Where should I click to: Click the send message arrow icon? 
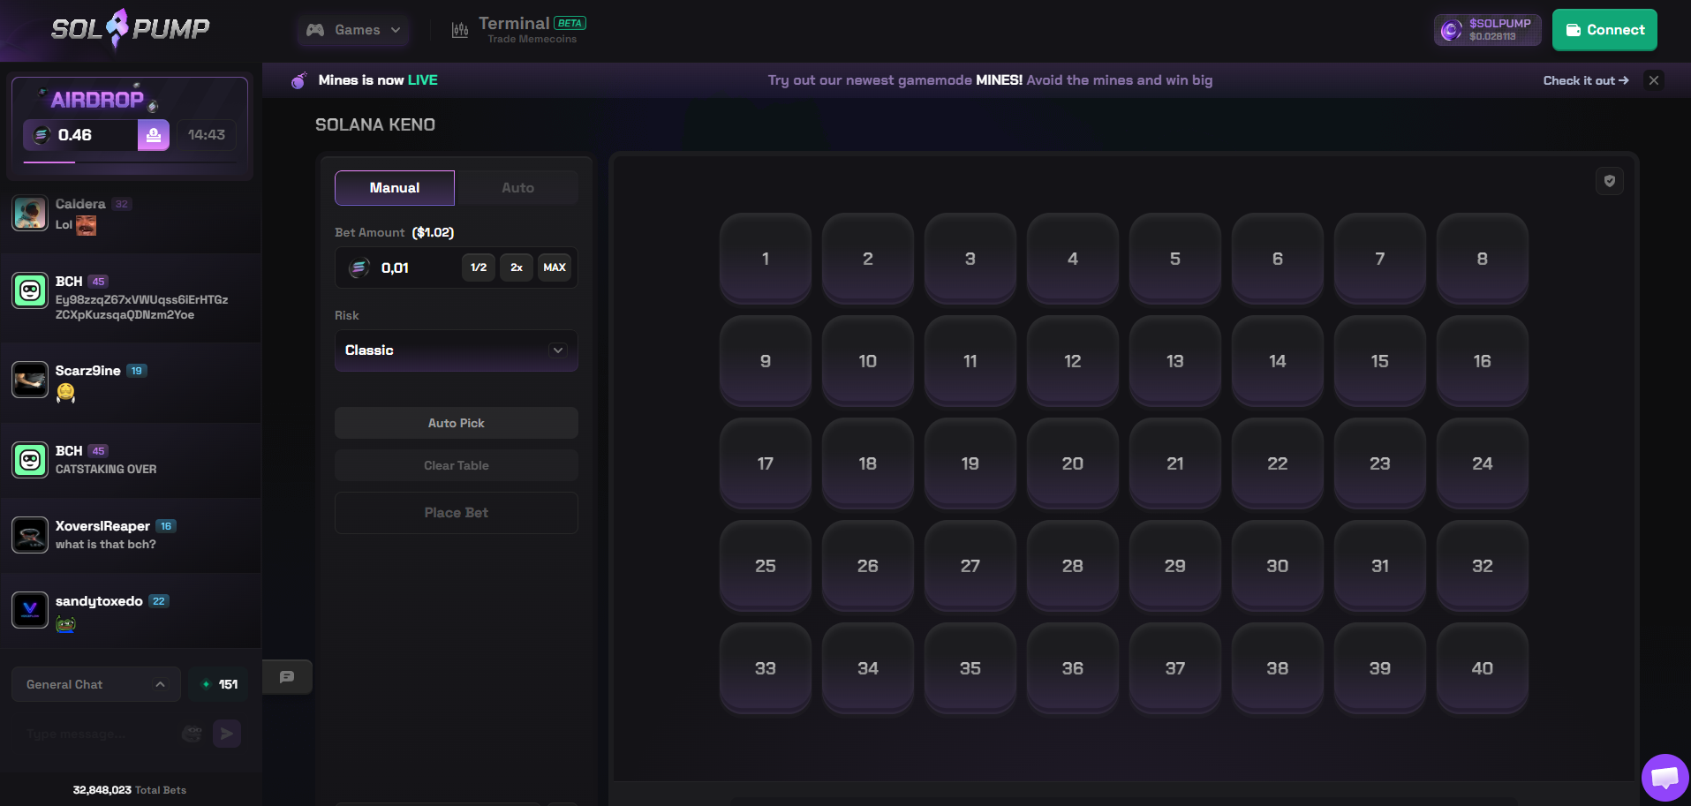pyautogui.click(x=227, y=734)
